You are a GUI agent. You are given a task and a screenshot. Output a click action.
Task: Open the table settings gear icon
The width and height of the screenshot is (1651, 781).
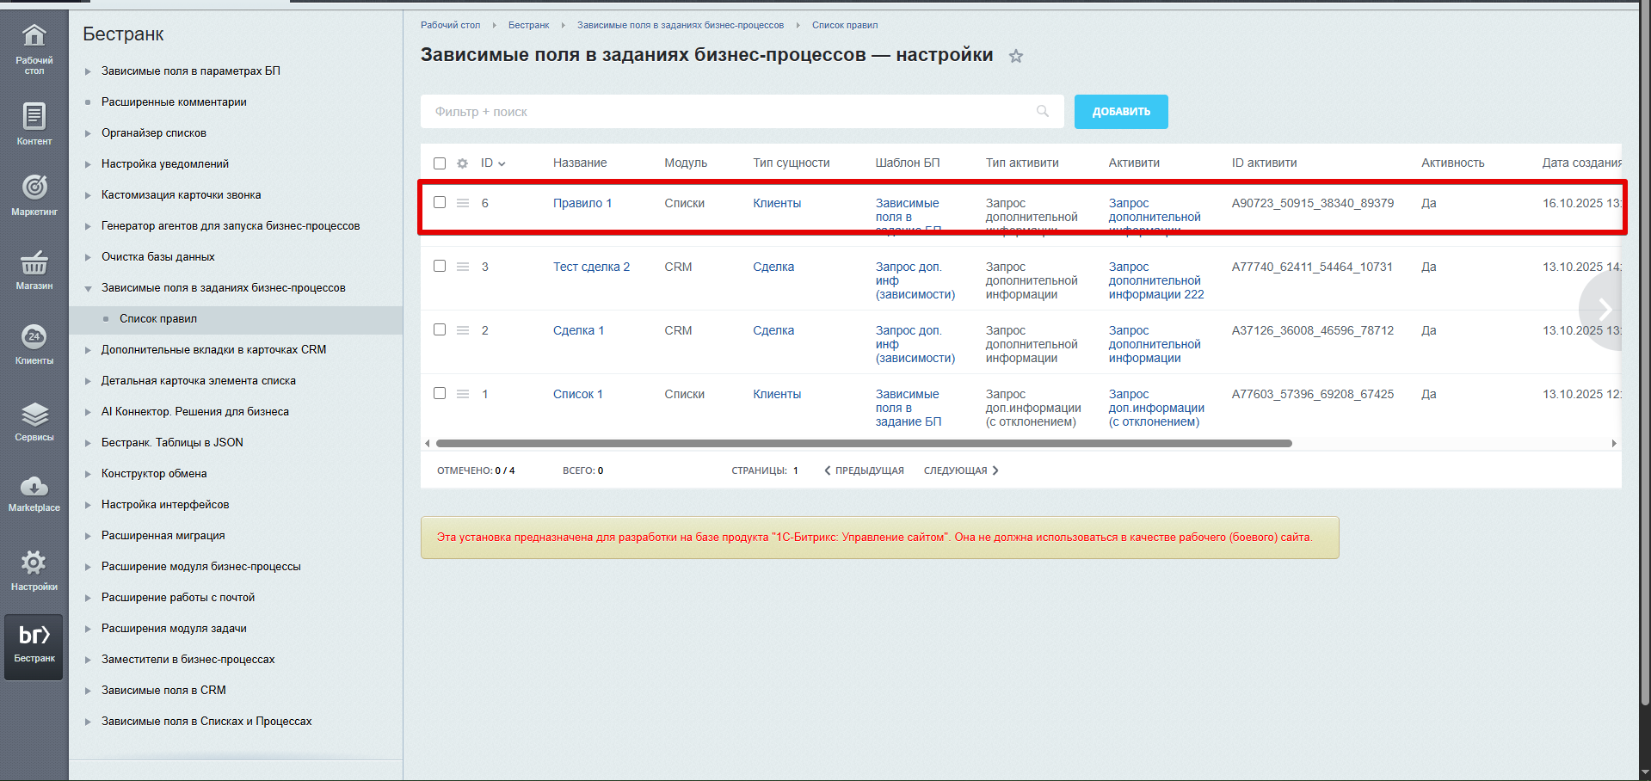point(462,163)
